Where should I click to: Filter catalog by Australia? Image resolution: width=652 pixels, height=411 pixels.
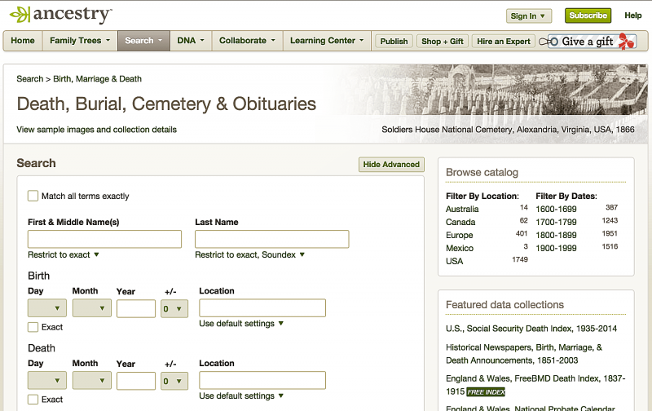[462, 209]
